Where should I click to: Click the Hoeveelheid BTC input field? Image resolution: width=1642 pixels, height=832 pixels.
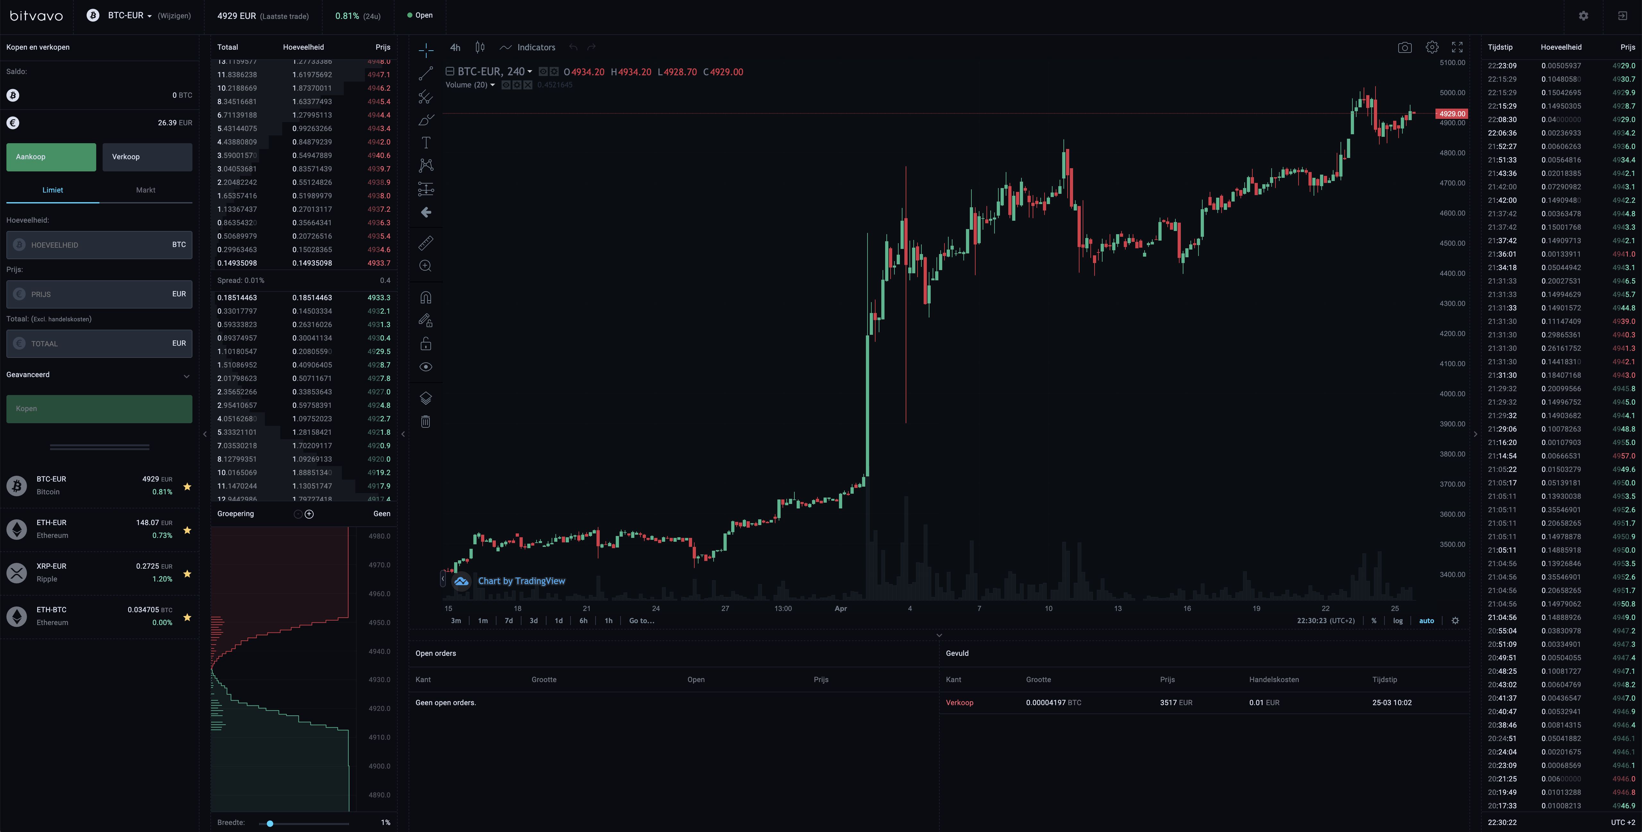(x=99, y=245)
